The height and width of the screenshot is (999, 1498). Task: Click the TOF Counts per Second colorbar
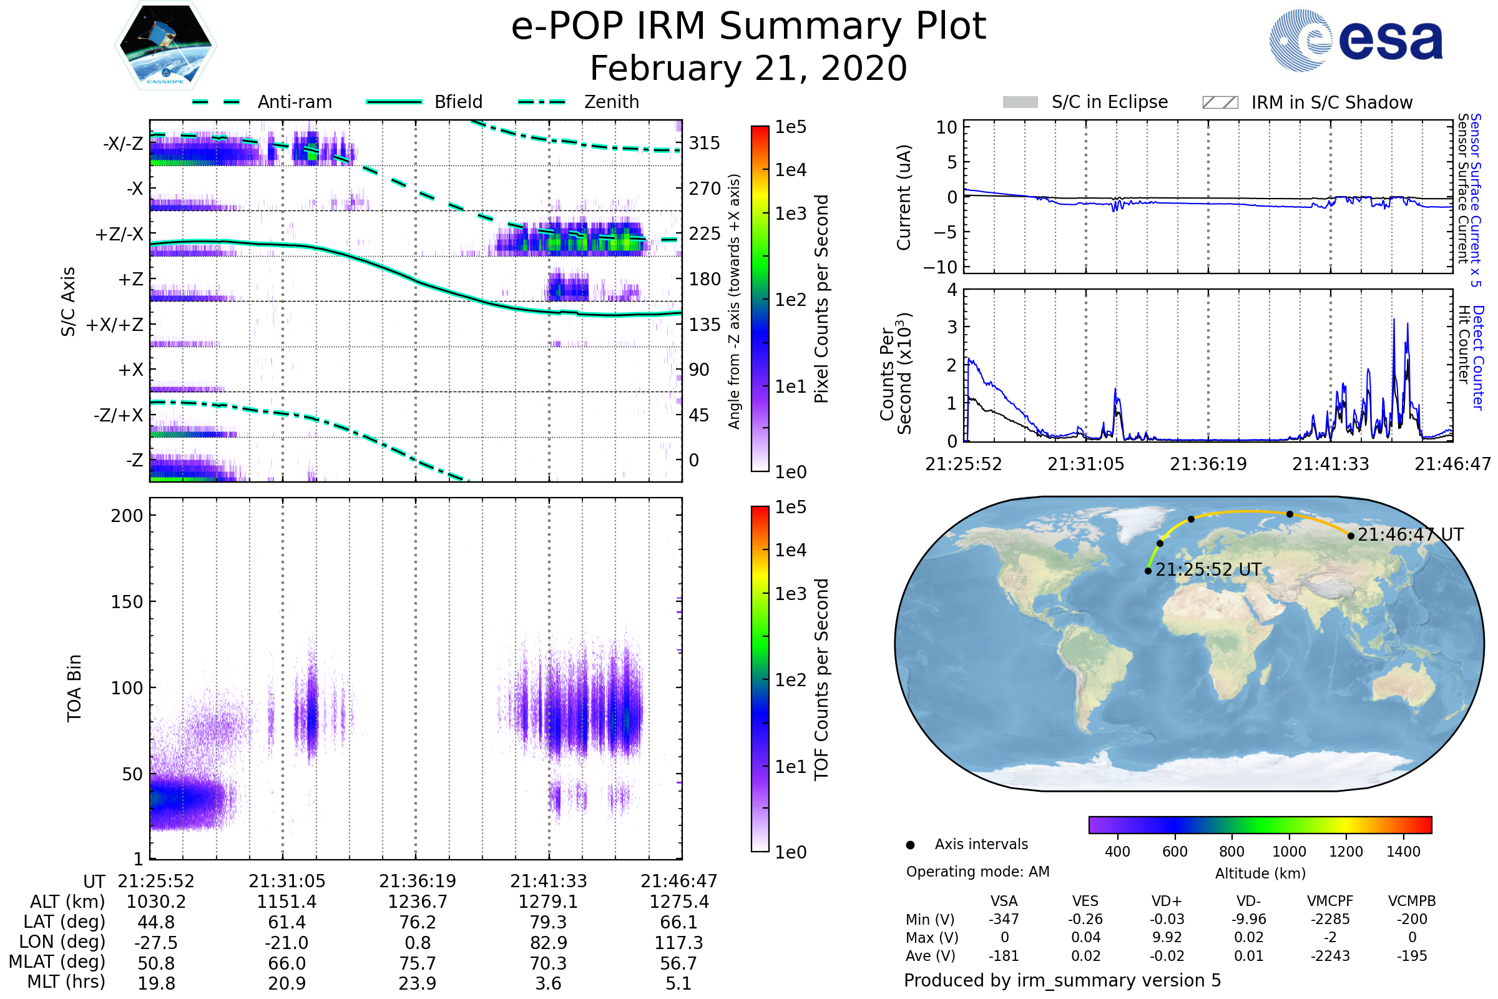click(760, 679)
